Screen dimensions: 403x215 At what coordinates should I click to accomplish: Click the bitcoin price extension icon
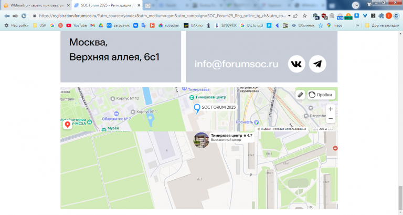(348, 16)
